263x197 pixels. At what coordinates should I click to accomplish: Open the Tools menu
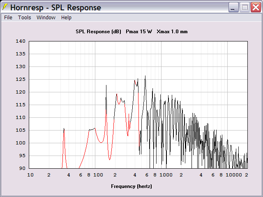pos(25,17)
